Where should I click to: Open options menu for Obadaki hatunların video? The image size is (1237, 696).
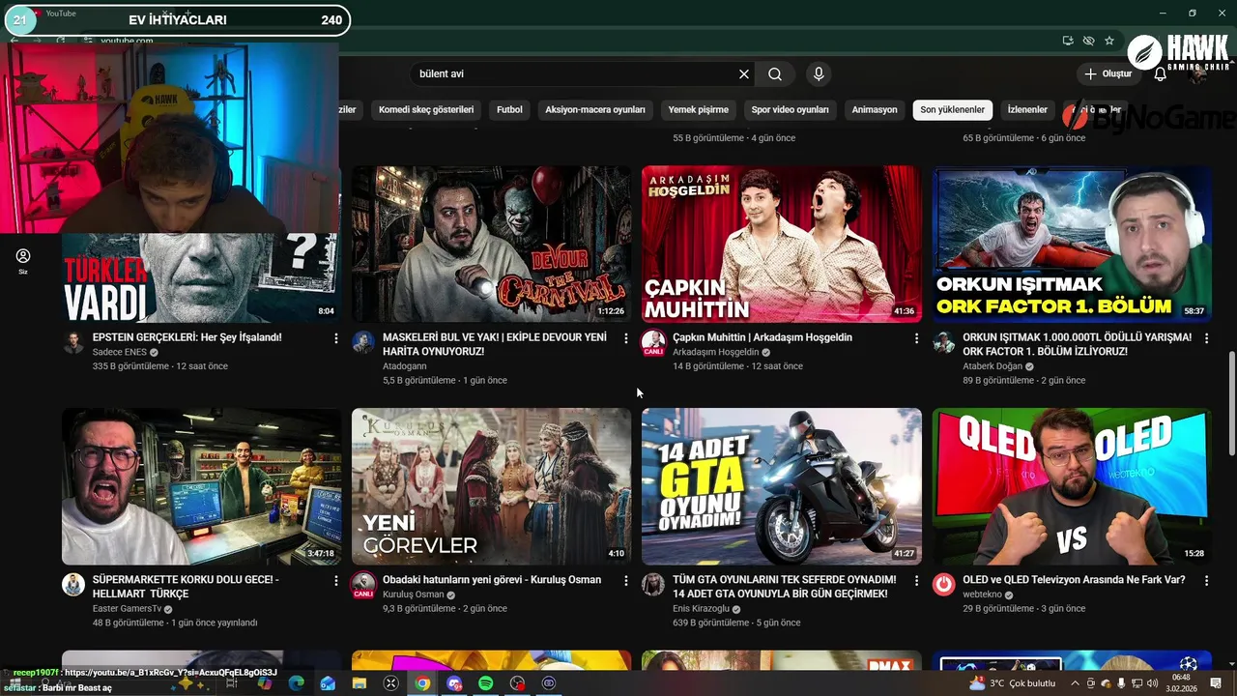click(626, 580)
